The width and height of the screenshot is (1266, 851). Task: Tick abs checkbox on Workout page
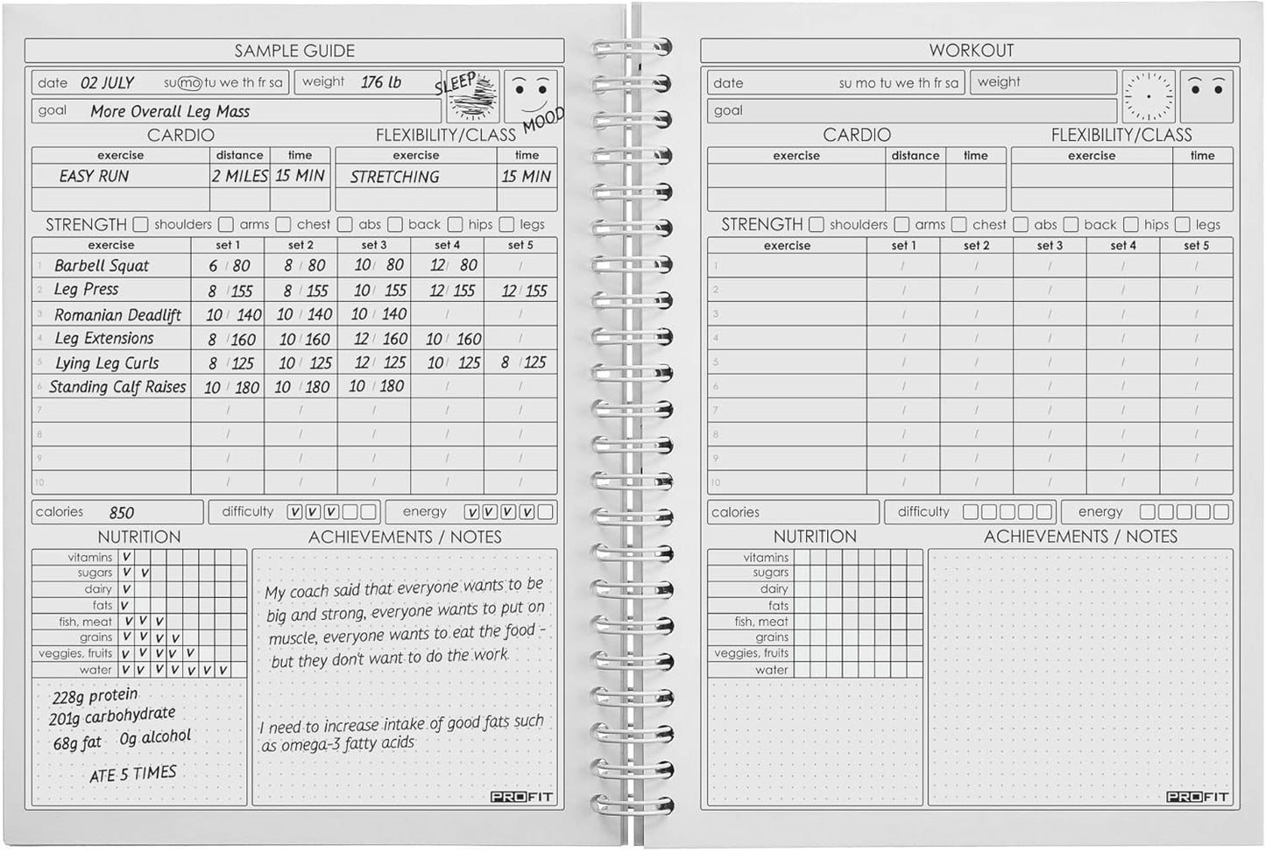pos(1021,225)
